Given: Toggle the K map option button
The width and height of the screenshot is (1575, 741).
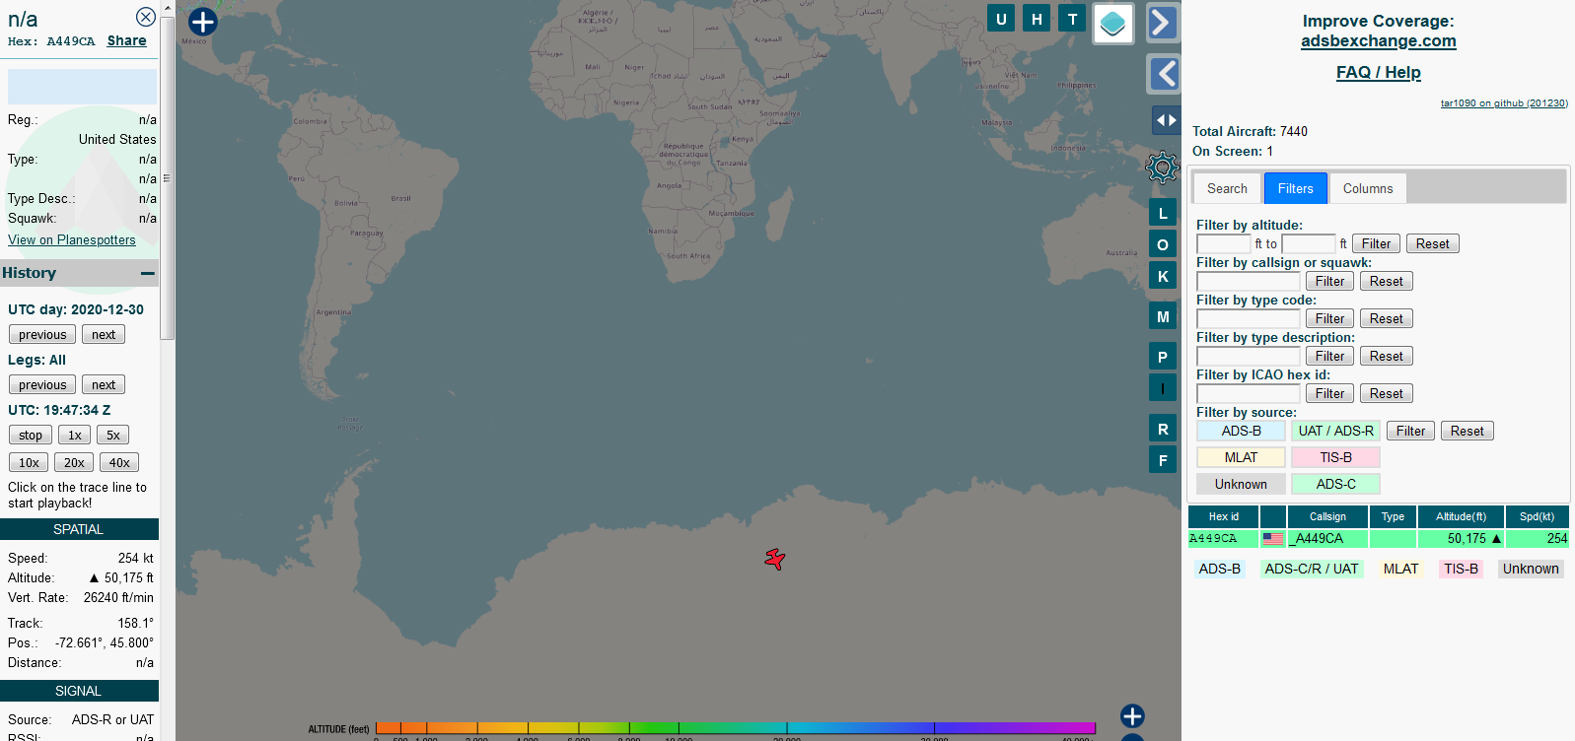Looking at the screenshot, I should click(1163, 276).
